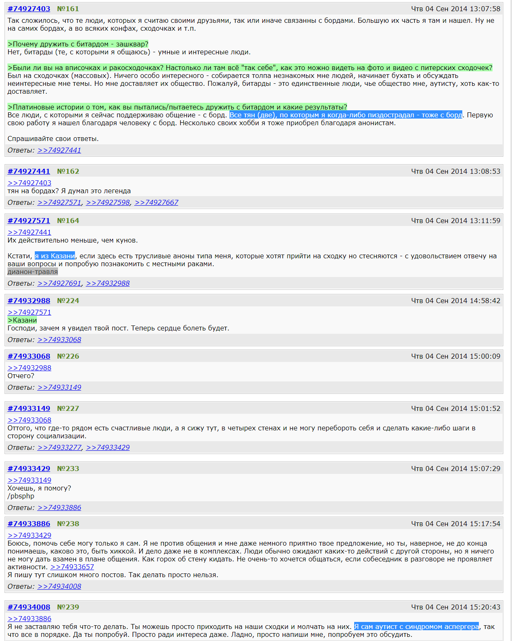Click timestamp Чтв 04 Сен 2014 13:08:53
This screenshot has width=512, height=641.
[456, 171]
